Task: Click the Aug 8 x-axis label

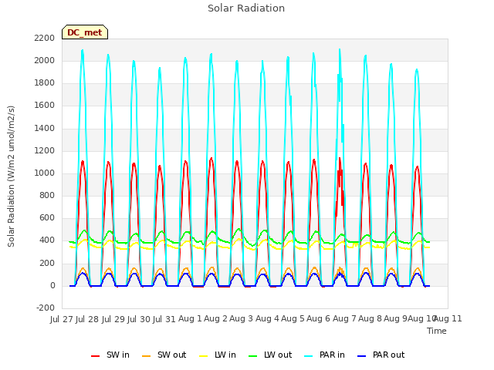Action: [x=370, y=319]
